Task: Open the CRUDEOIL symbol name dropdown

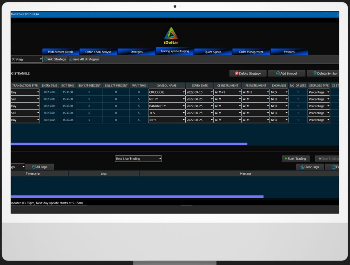Action: click(167, 92)
